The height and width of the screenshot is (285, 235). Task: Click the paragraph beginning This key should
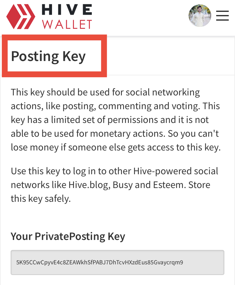(x=116, y=120)
